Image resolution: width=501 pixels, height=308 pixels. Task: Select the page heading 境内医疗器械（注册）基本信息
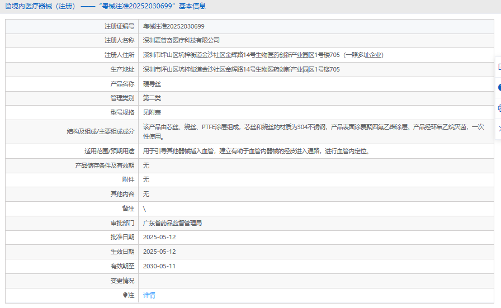108,6
